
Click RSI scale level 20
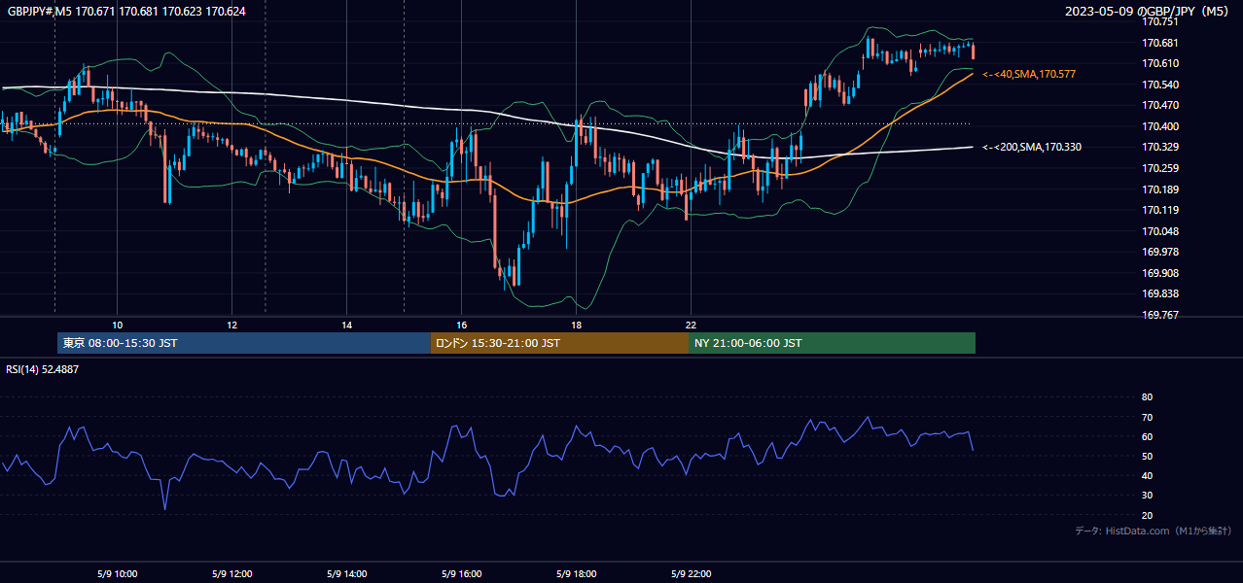pos(1147,515)
